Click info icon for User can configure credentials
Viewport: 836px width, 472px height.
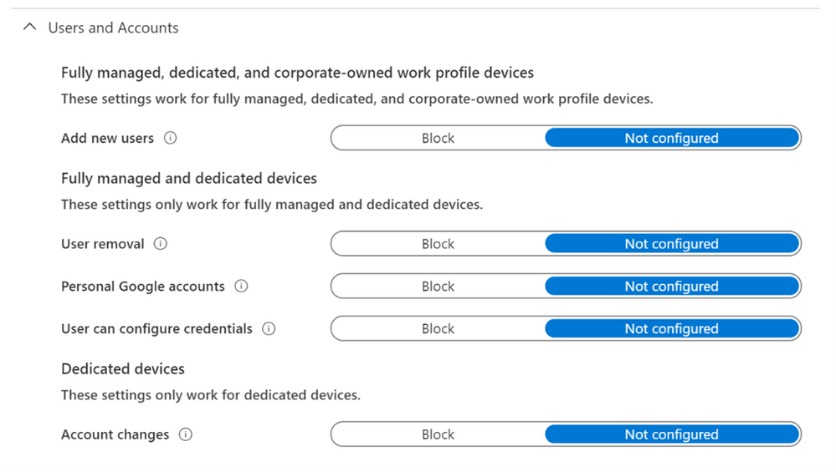[x=269, y=328]
